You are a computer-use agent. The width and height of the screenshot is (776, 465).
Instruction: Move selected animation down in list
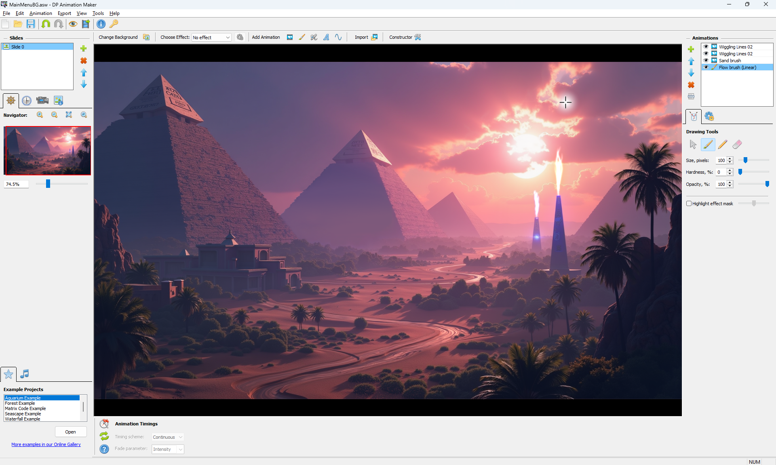point(691,73)
